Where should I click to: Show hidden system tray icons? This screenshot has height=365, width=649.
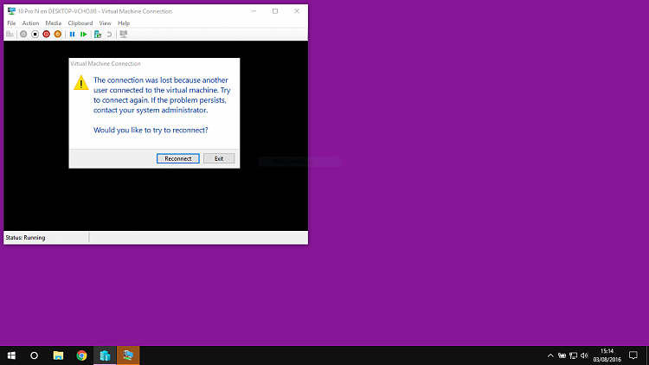coord(550,355)
